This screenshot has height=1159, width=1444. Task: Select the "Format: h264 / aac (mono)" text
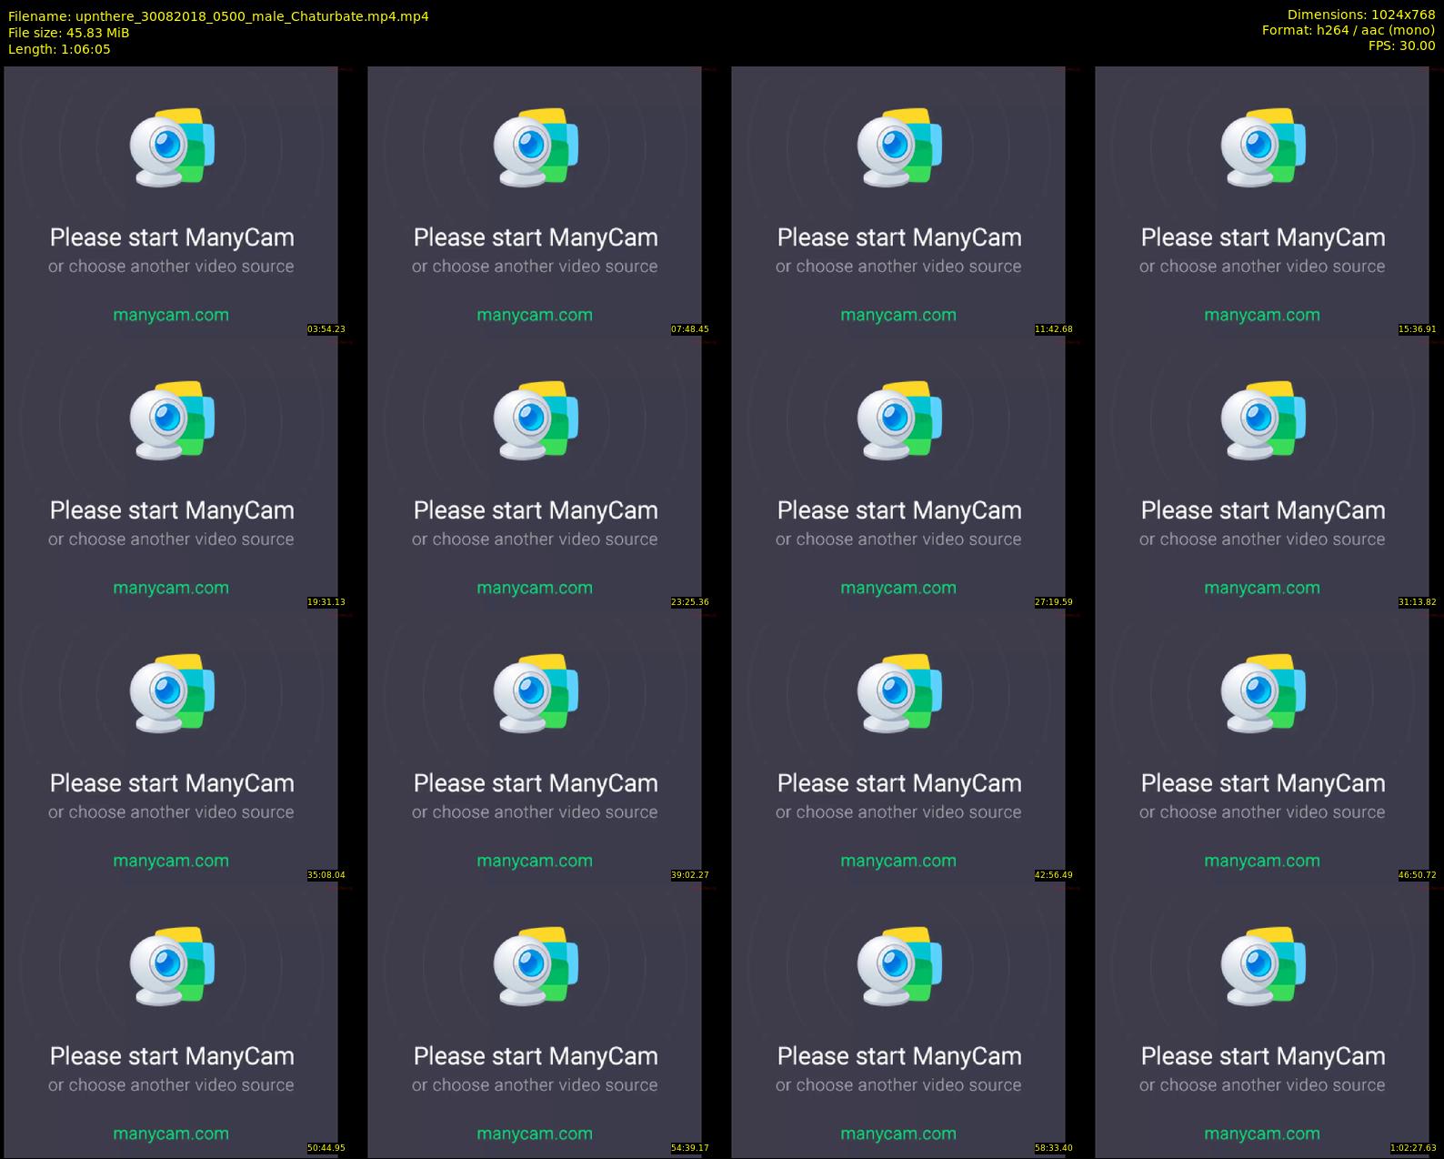[1349, 30]
